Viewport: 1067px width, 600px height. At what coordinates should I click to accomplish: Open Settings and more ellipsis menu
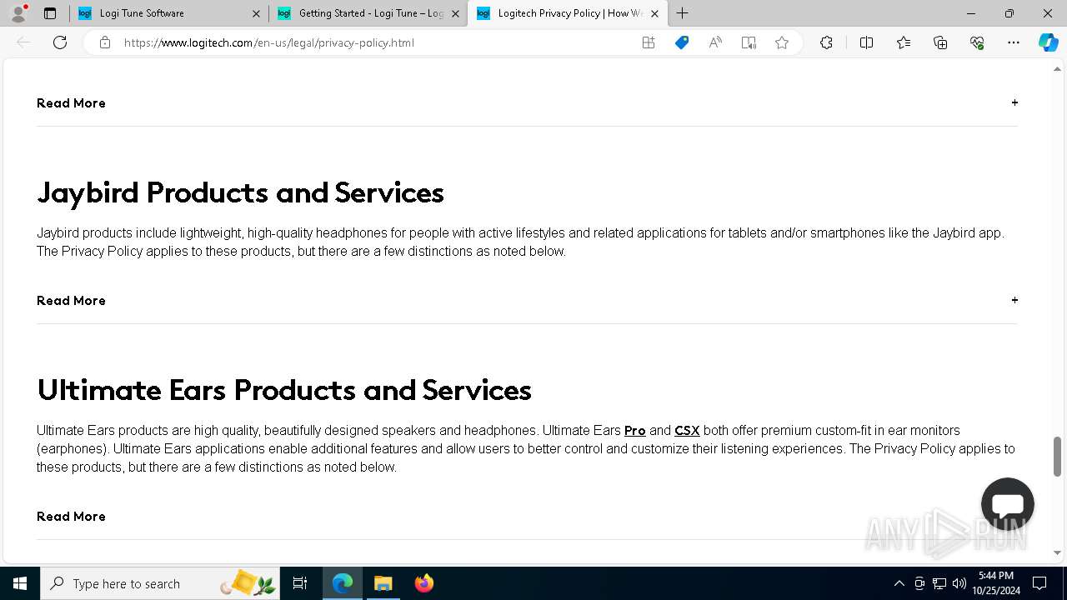click(1014, 42)
